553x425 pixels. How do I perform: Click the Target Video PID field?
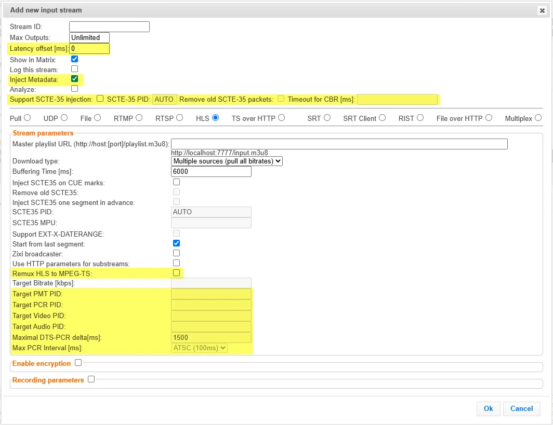211,316
